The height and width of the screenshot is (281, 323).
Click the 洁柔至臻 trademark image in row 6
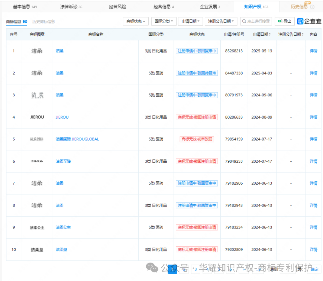pyautogui.click(x=37, y=161)
